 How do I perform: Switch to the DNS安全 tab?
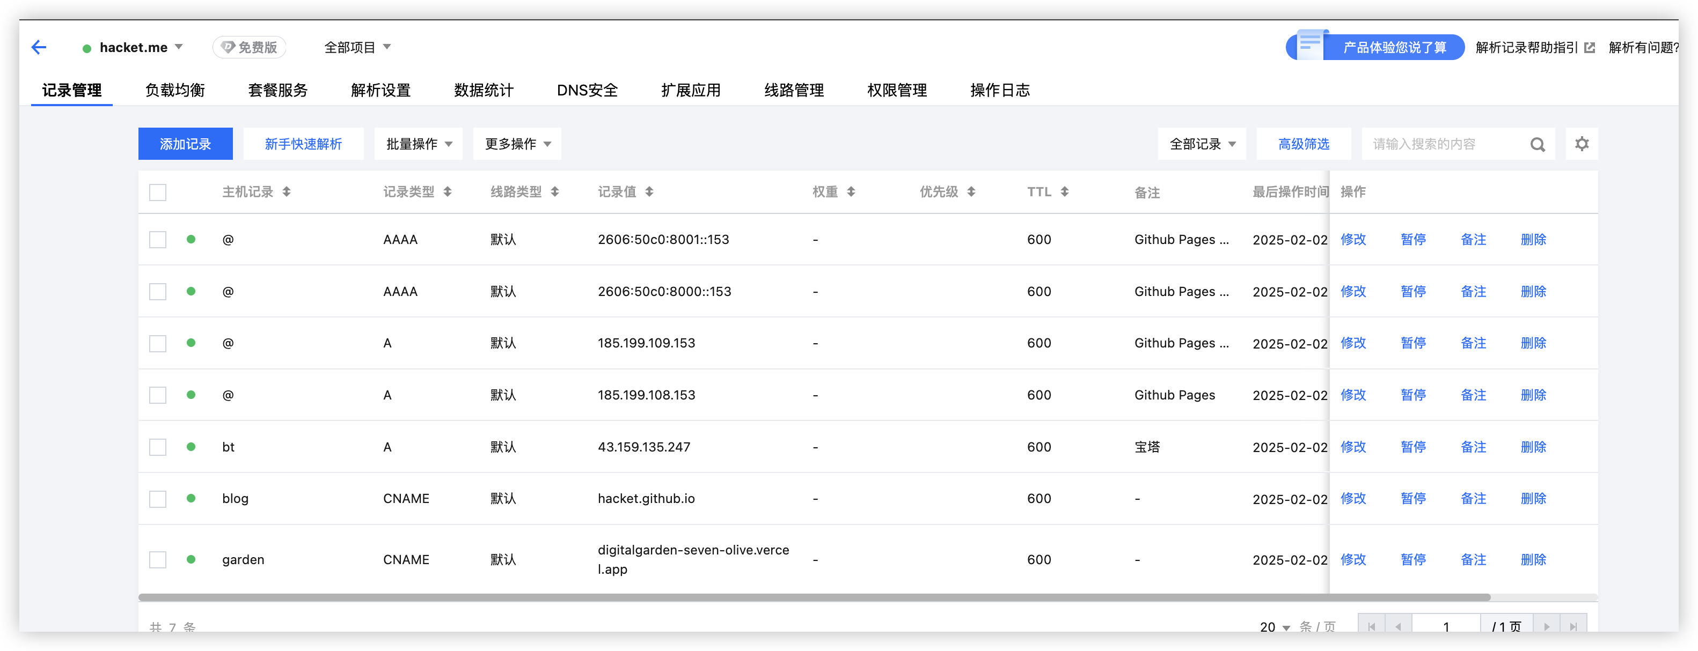pos(587,90)
